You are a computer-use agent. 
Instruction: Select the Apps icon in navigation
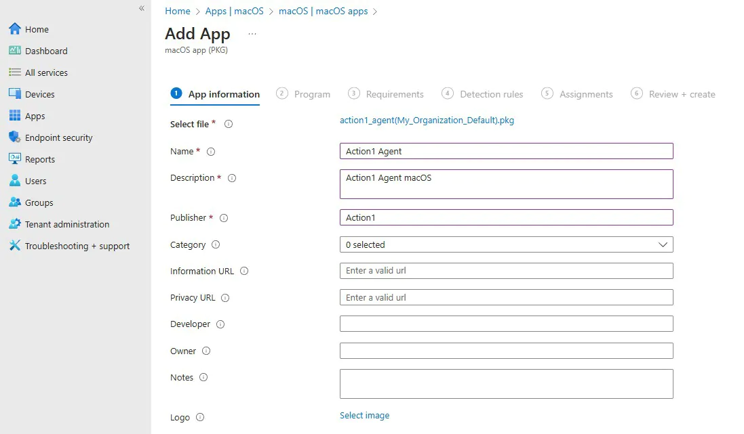(x=14, y=116)
